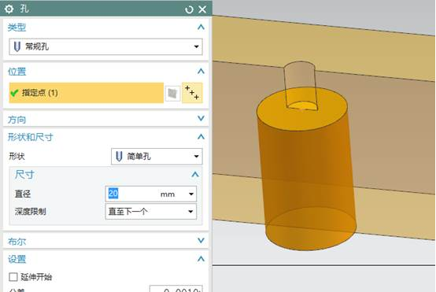Click the 形状 label
Viewport: 436px width, 292px height.
(17, 157)
